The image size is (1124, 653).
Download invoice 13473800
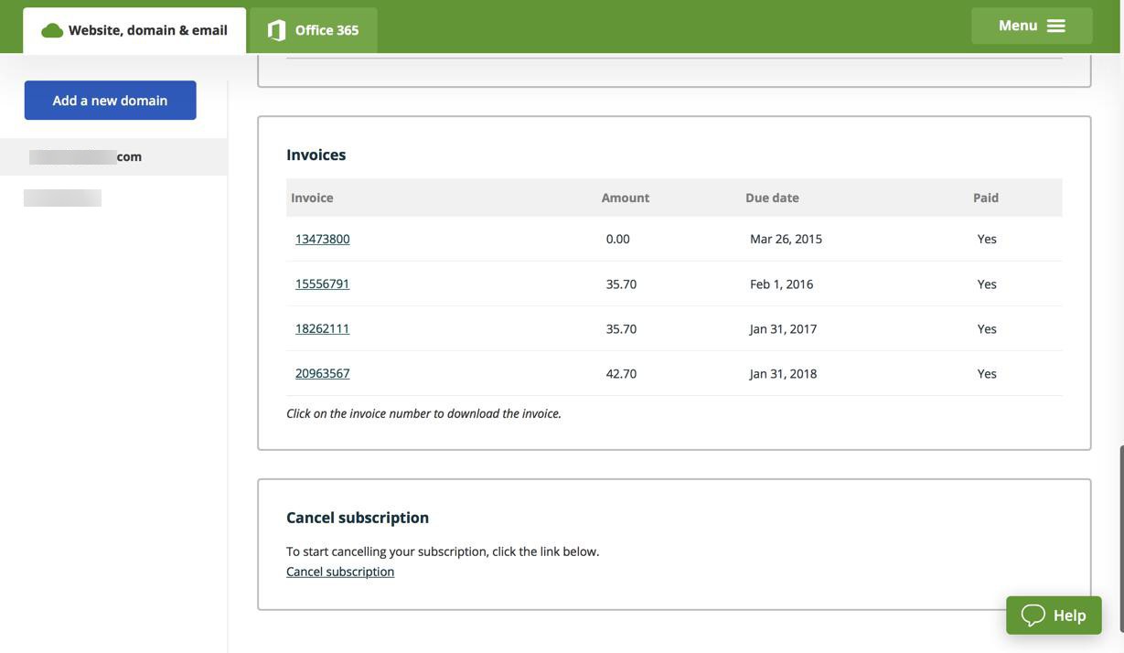(x=322, y=239)
